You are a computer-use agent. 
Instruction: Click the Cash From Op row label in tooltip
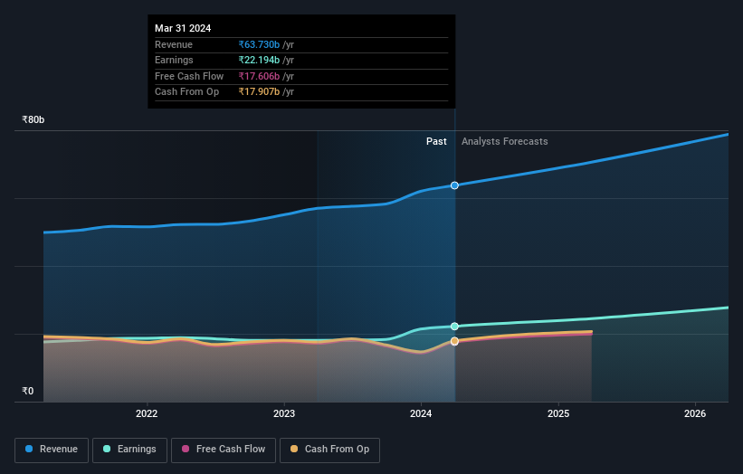tap(186, 92)
